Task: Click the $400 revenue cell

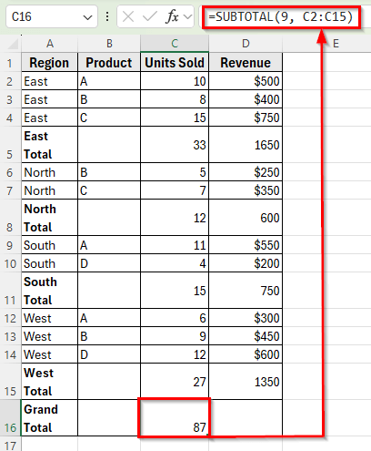Action: [x=246, y=99]
